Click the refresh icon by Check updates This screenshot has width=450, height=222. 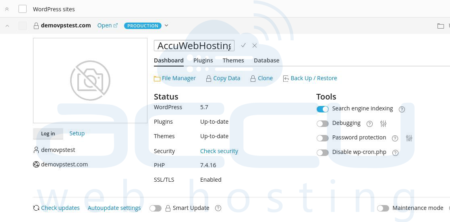pos(36,208)
